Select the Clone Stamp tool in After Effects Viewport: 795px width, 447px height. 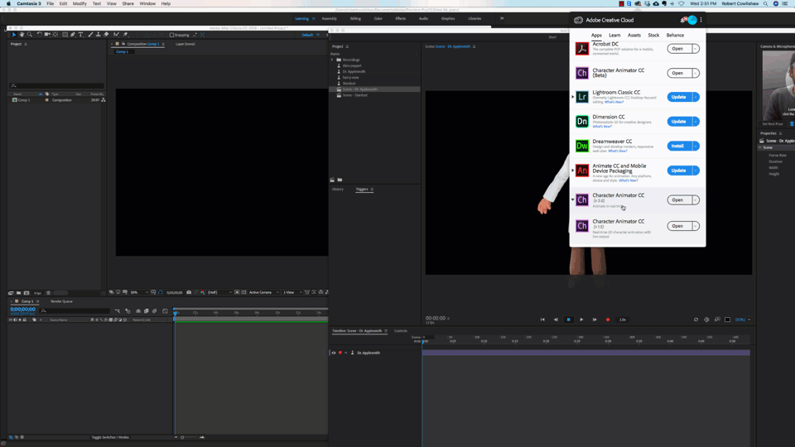pyautogui.click(x=98, y=35)
